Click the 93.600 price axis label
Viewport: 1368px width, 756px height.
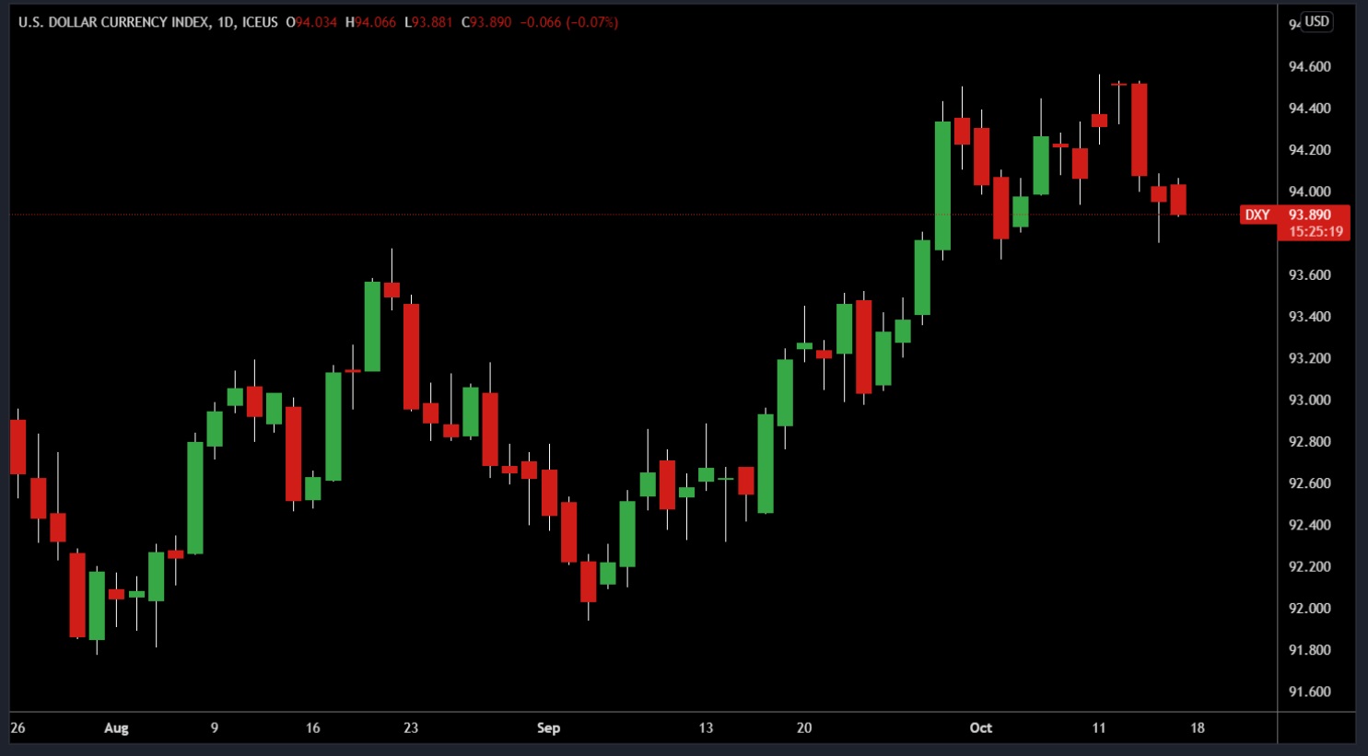click(x=1309, y=274)
